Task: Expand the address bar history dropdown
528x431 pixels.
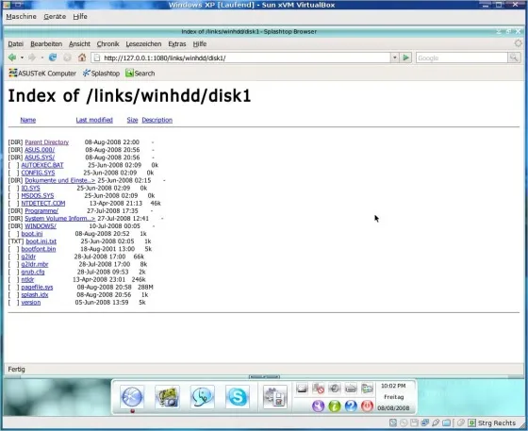Action: pyautogui.click(x=395, y=58)
